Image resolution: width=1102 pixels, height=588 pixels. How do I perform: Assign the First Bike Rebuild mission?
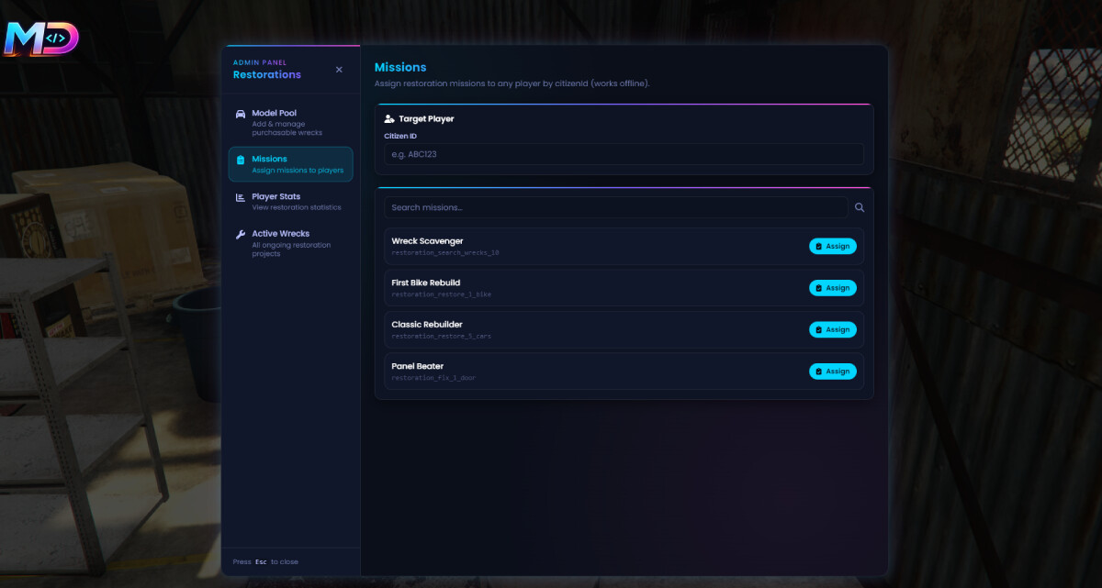point(832,288)
